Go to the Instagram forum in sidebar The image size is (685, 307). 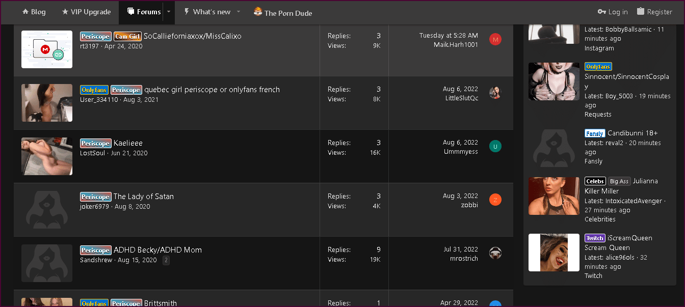pyautogui.click(x=599, y=48)
